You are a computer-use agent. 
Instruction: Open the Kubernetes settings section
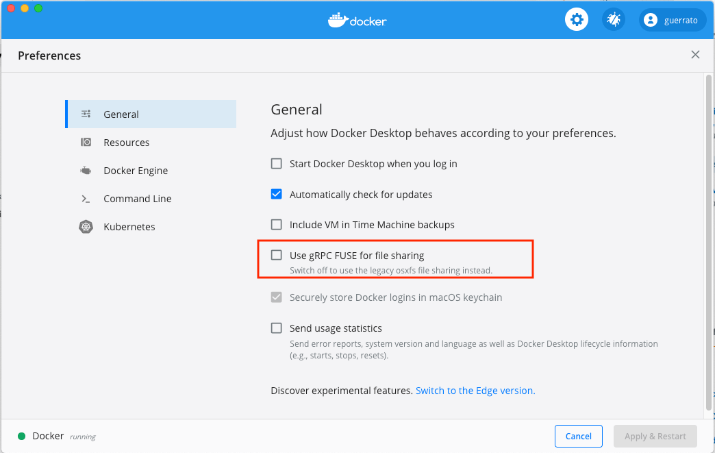tap(151, 227)
